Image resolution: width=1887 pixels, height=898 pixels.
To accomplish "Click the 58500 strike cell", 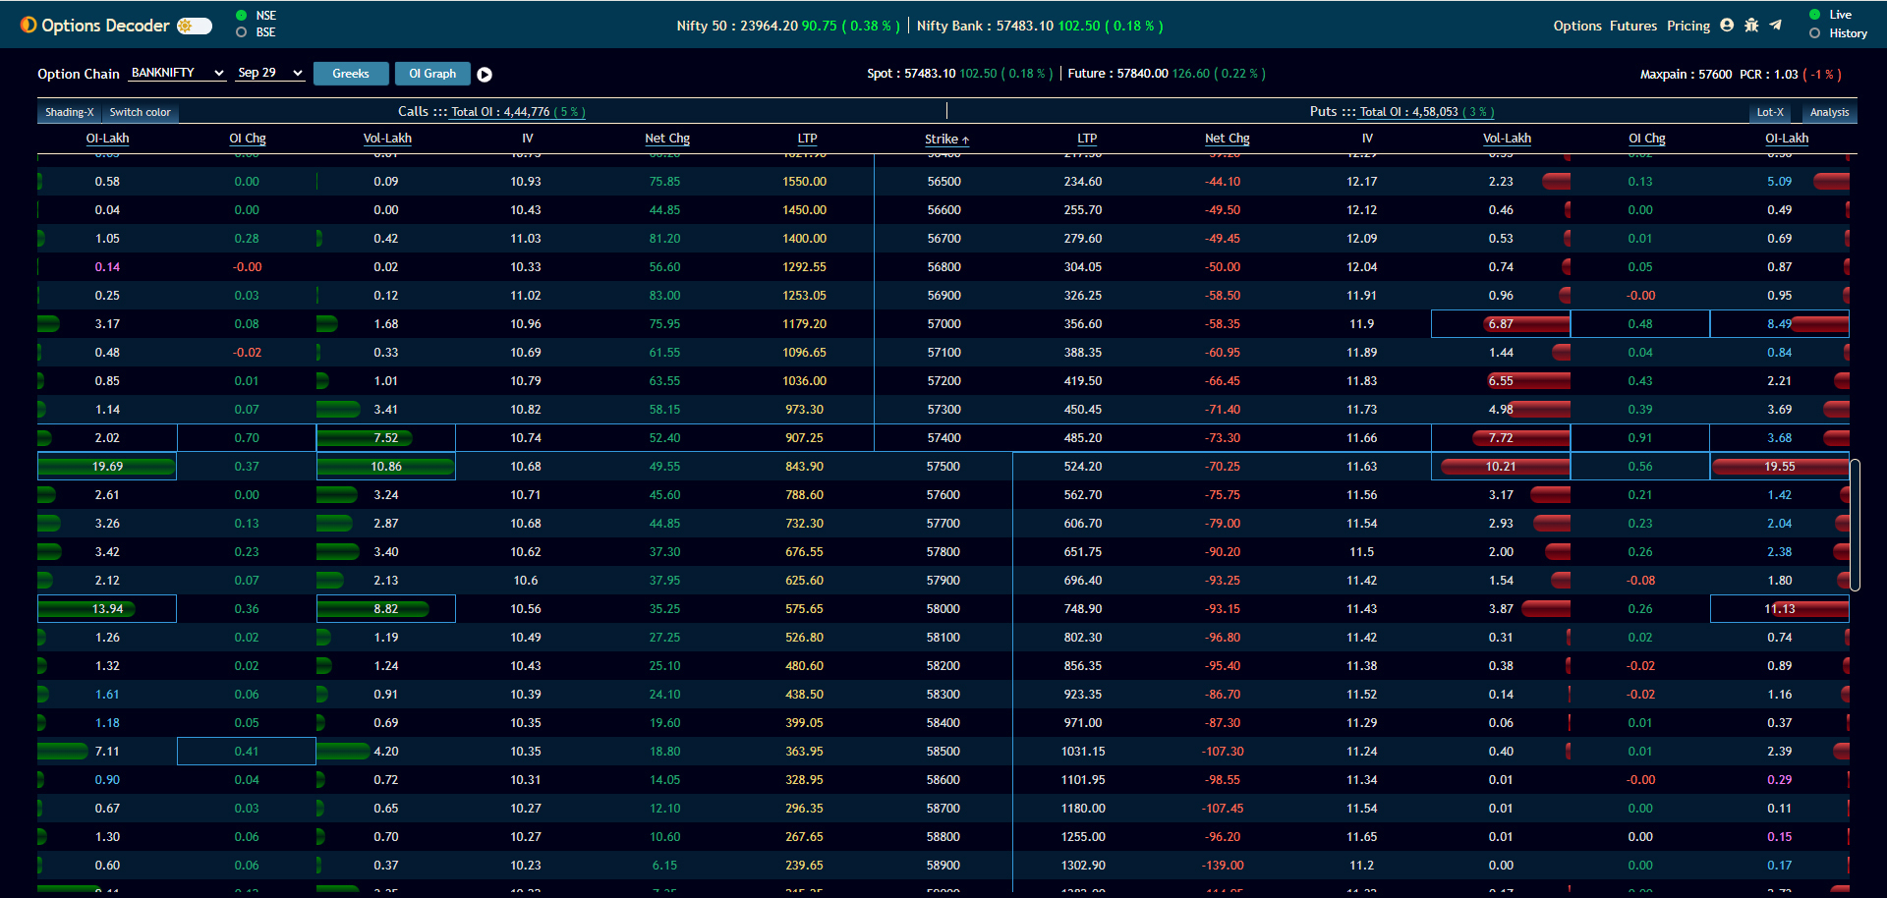I will tap(943, 752).
